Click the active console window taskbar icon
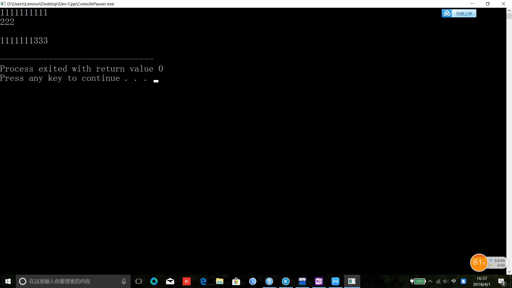 pyautogui.click(x=352, y=281)
